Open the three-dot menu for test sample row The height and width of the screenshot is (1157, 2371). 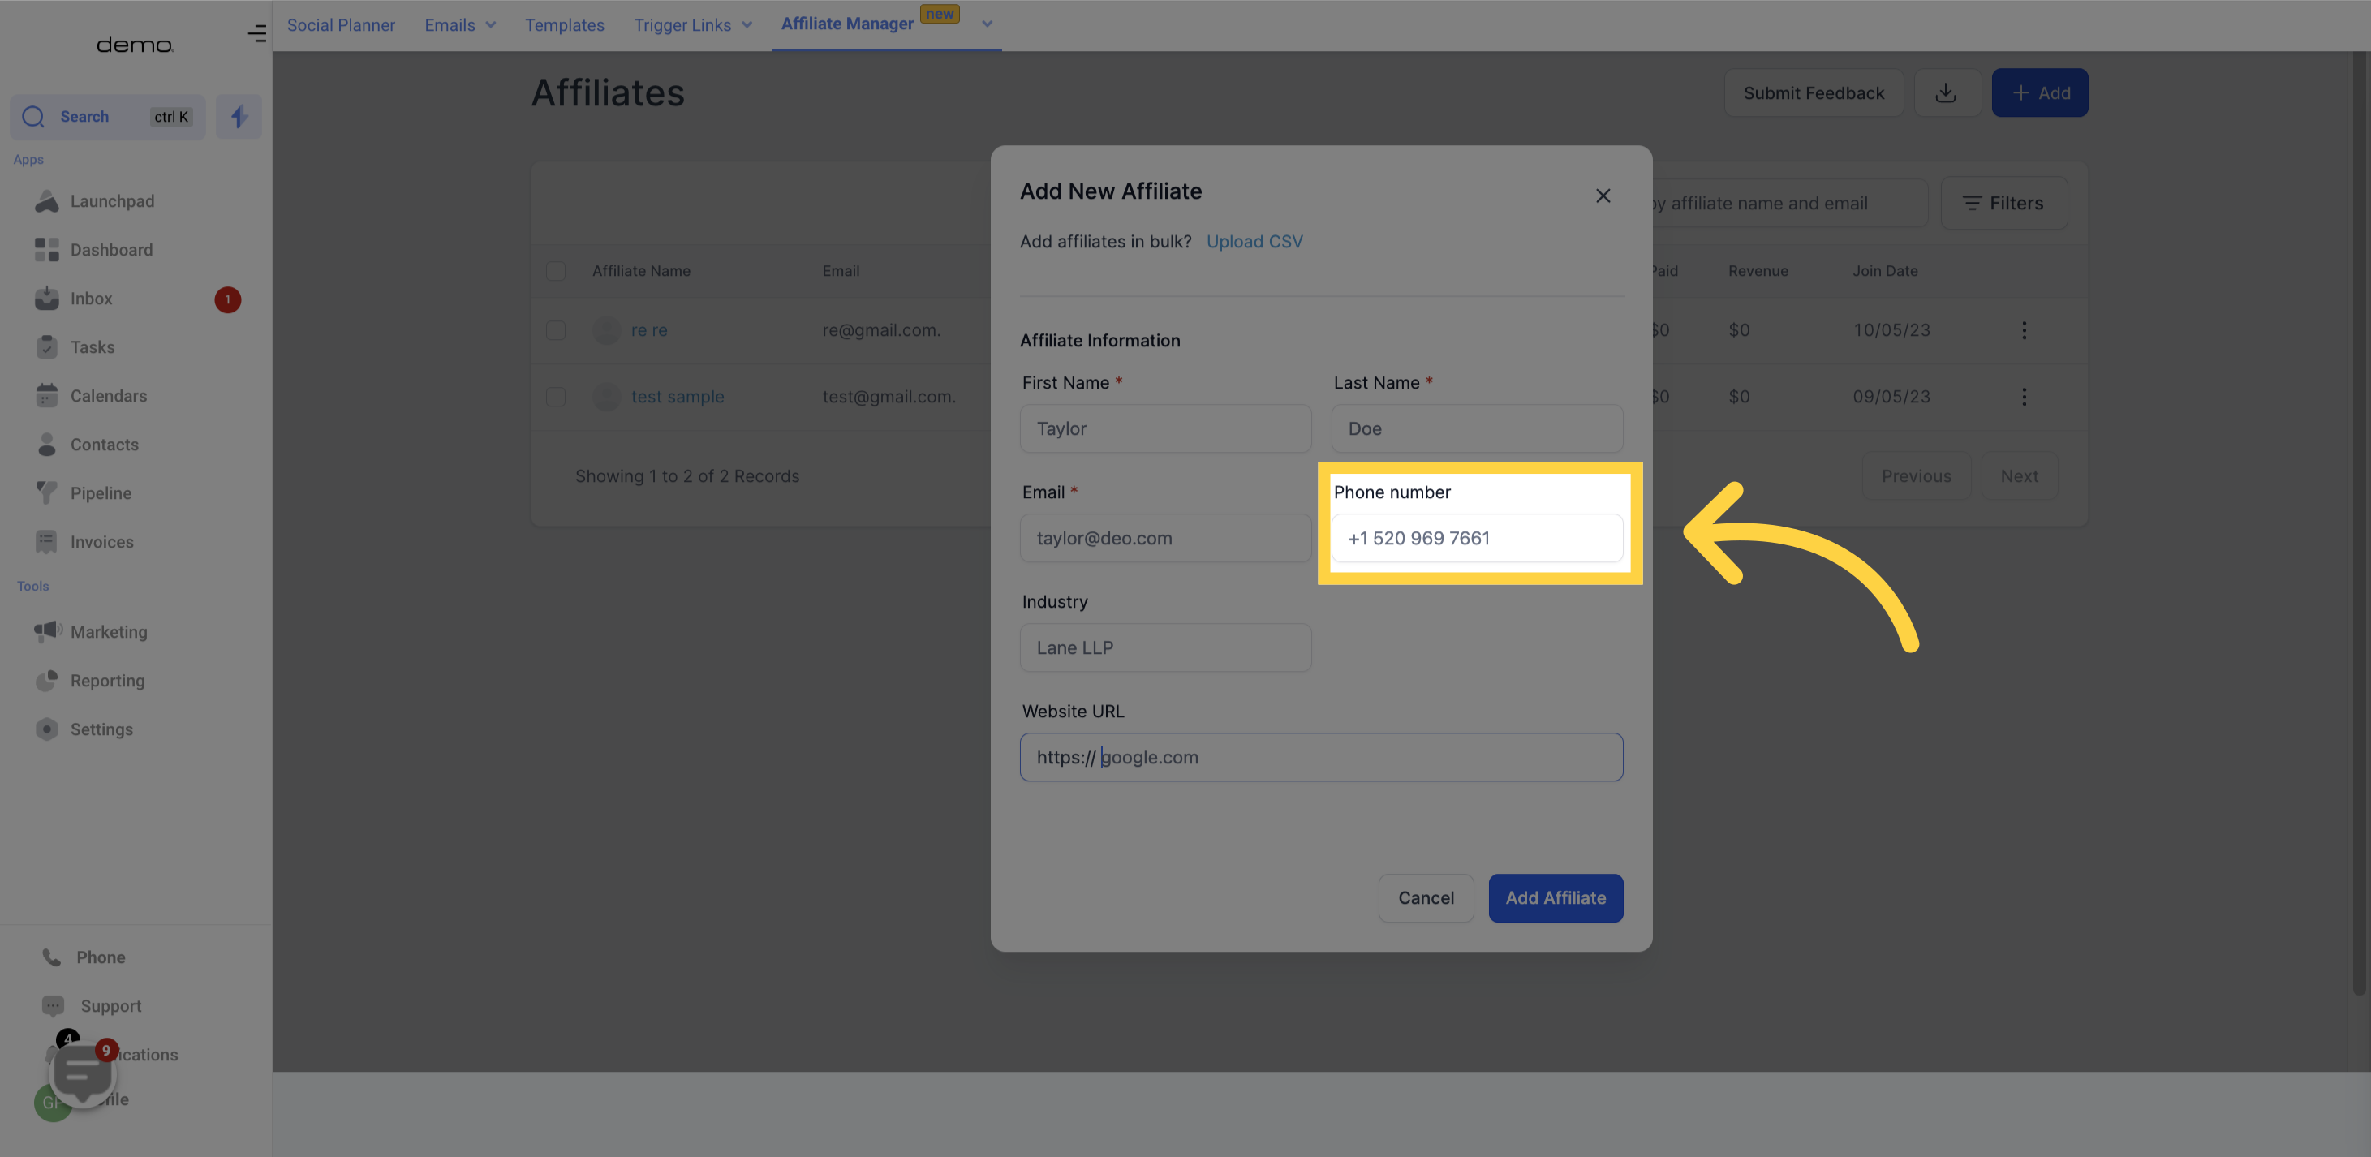coord(2023,397)
